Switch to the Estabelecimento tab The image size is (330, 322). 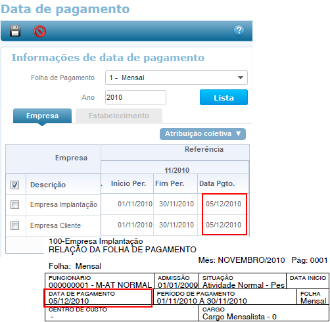pyautogui.click(x=119, y=116)
